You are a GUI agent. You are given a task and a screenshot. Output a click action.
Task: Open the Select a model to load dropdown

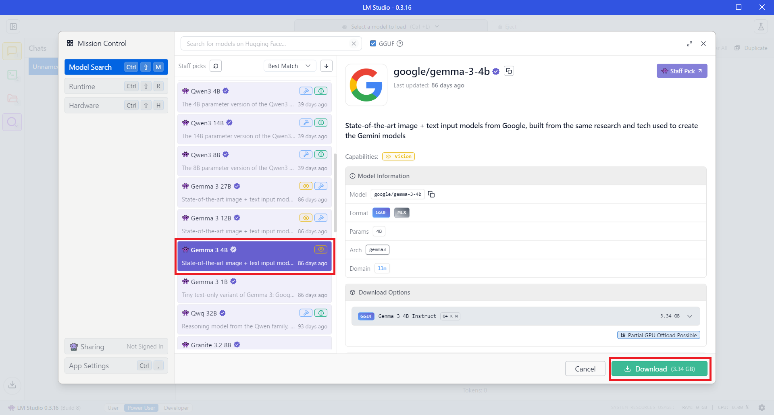[391, 27]
